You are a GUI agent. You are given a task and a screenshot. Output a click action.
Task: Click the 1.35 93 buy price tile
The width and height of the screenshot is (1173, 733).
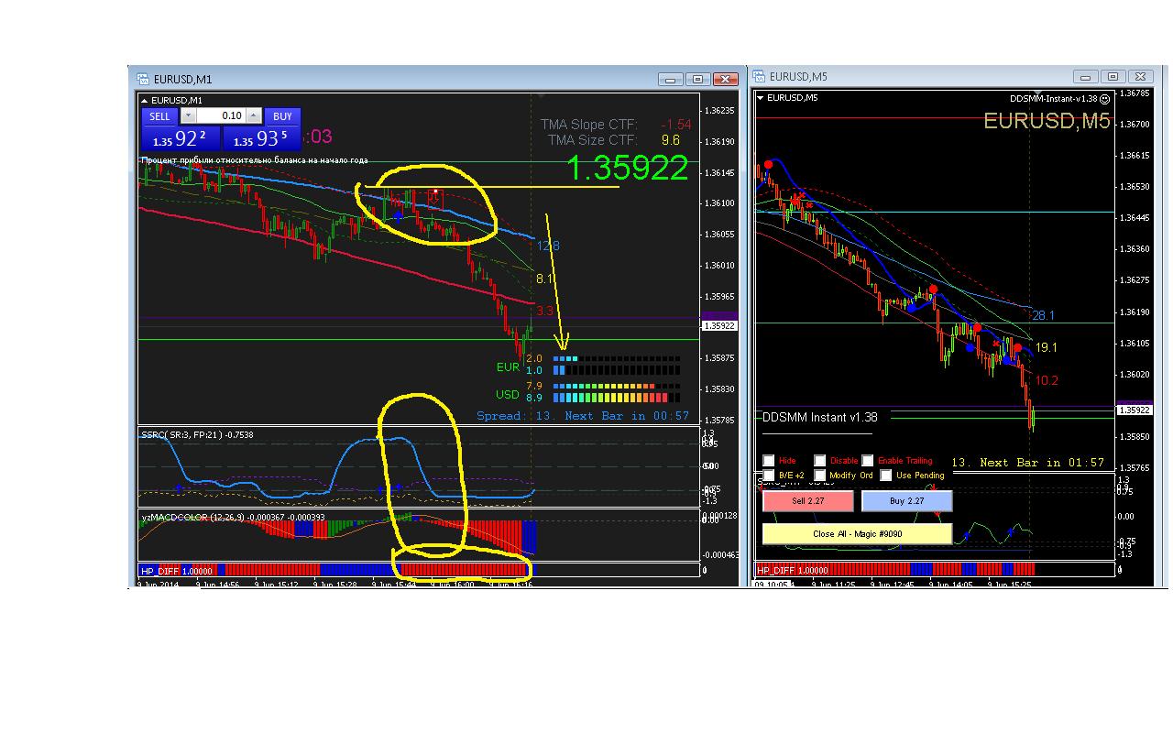(x=261, y=139)
